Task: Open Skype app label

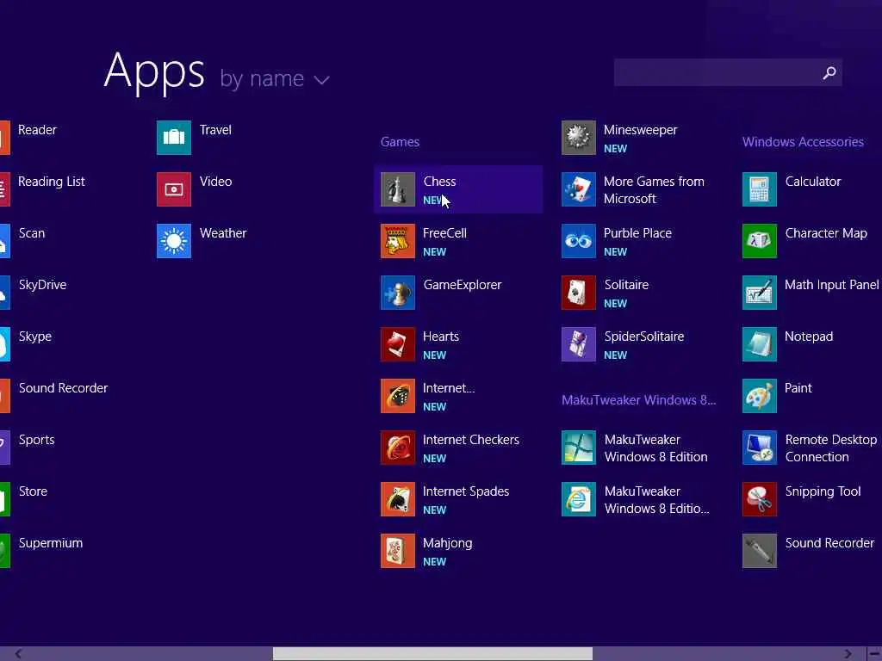Action: 34,337
